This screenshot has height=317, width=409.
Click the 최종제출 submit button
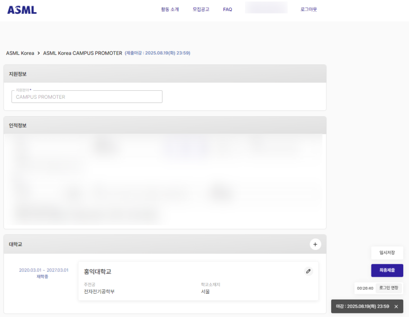point(387,271)
